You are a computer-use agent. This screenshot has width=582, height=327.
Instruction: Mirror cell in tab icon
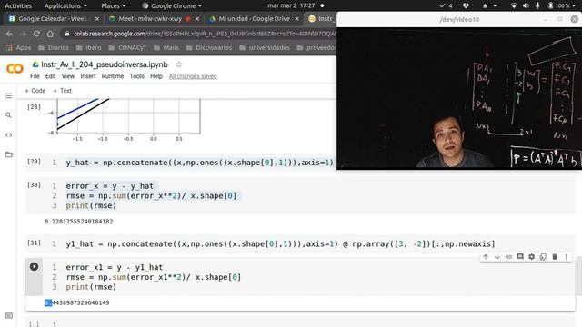tap(543, 256)
